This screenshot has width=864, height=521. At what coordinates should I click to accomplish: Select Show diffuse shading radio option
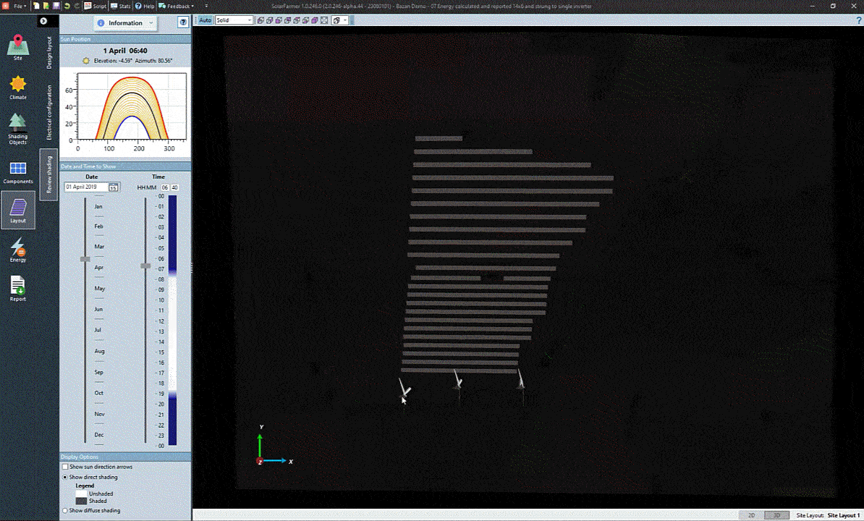tap(65, 511)
